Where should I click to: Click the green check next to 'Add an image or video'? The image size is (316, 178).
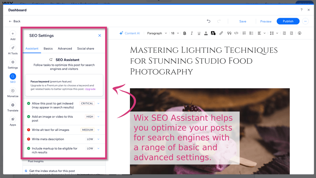tap(29, 117)
